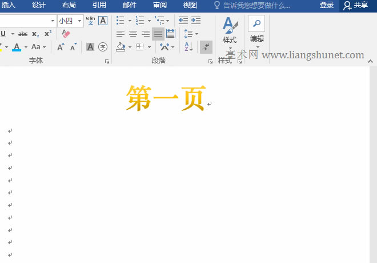This screenshot has width=377, height=263.
Task: Open highlight color dropdown arrow
Action: [x=6, y=47]
